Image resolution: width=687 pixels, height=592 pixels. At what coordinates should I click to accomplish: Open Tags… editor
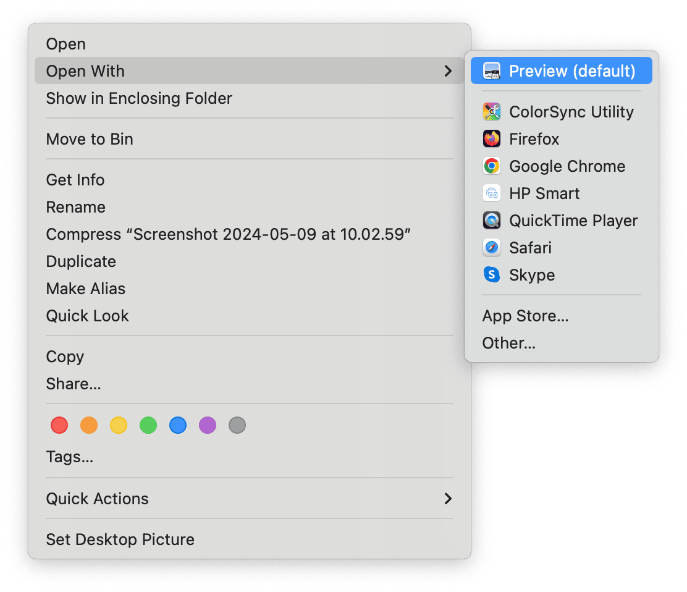[x=70, y=457]
